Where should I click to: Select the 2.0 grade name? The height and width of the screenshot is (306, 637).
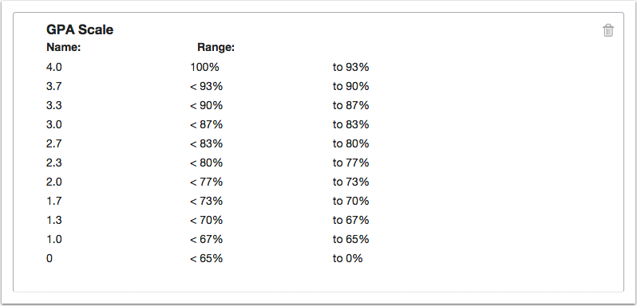[54, 182]
